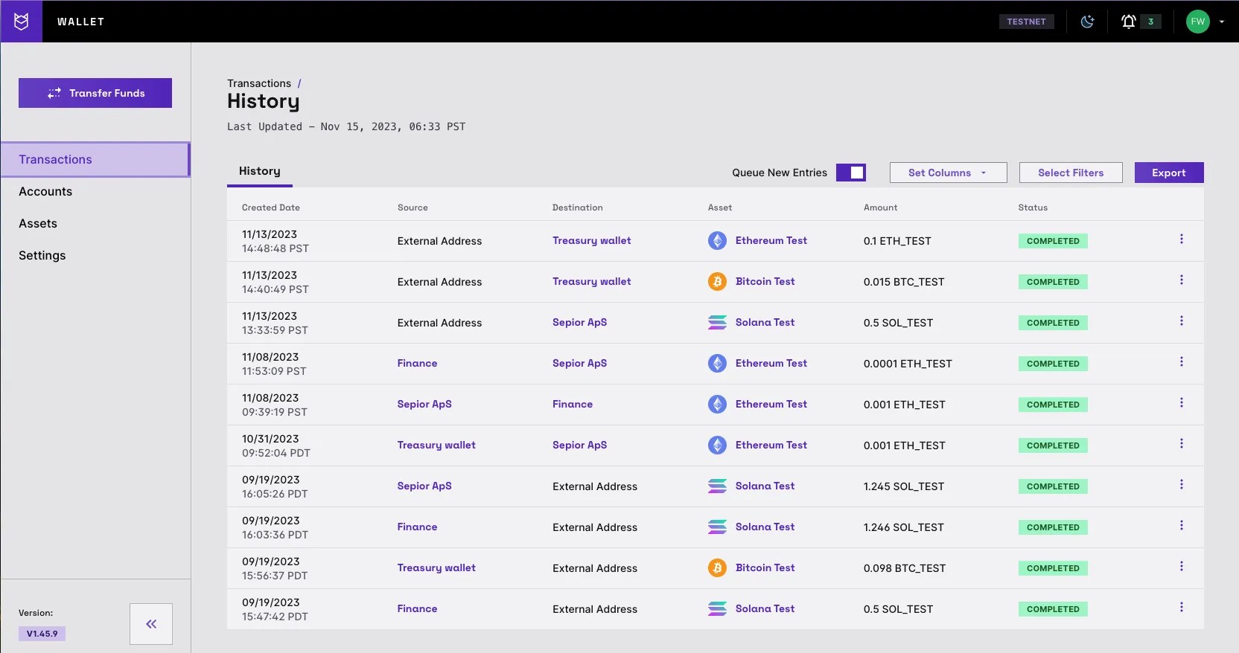1239x653 pixels.
Task: Click the TESTNET badge
Action: [x=1026, y=22]
